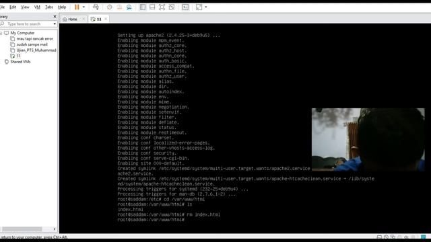Select My Computer in the library
Image resolution: width=431 pixels, height=242 pixels.
tap(22, 33)
